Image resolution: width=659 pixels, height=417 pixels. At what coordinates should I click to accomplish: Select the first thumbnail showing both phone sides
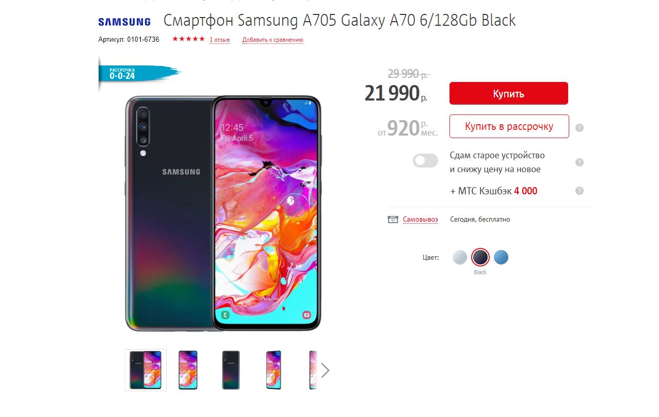point(146,370)
